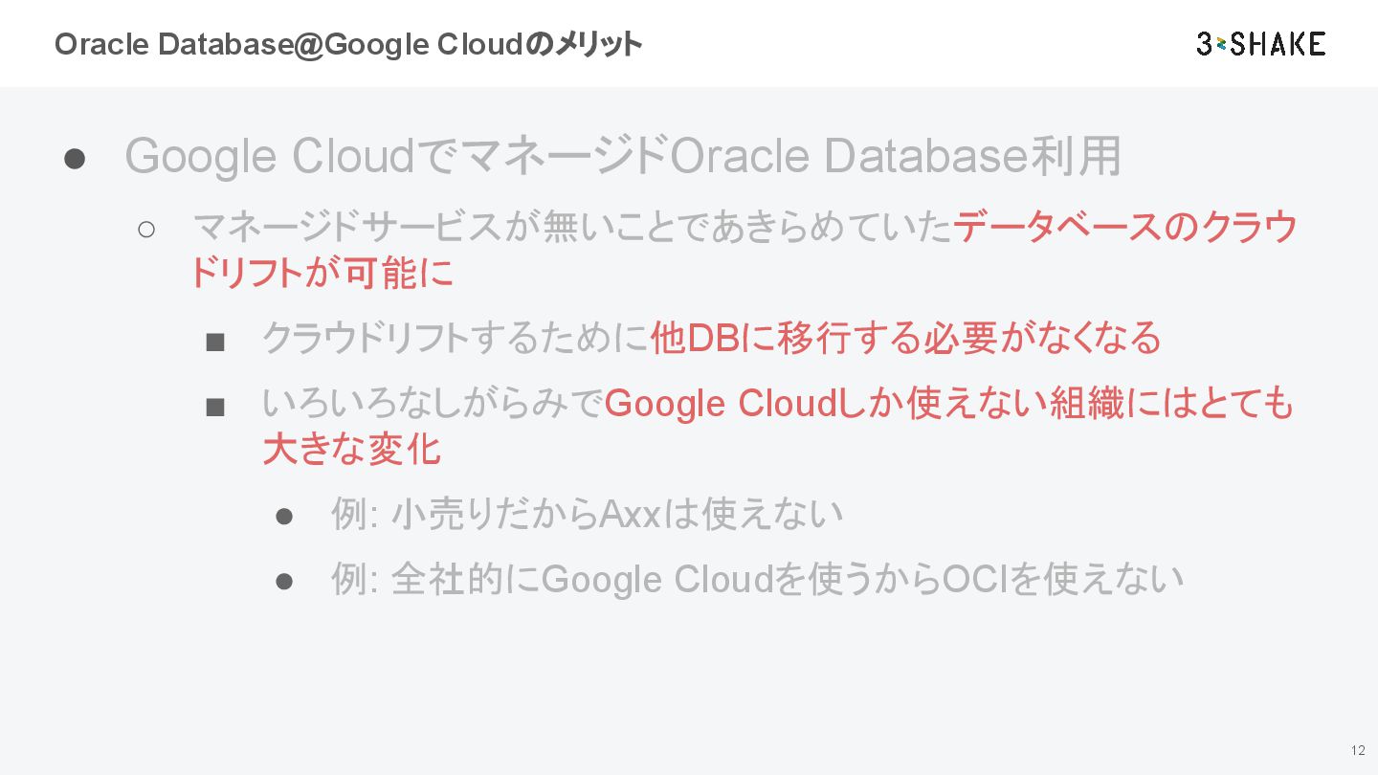Select the red text "他DBに移行する必要がなくなる"
The height and width of the screenshot is (775, 1378).
(x=905, y=338)
